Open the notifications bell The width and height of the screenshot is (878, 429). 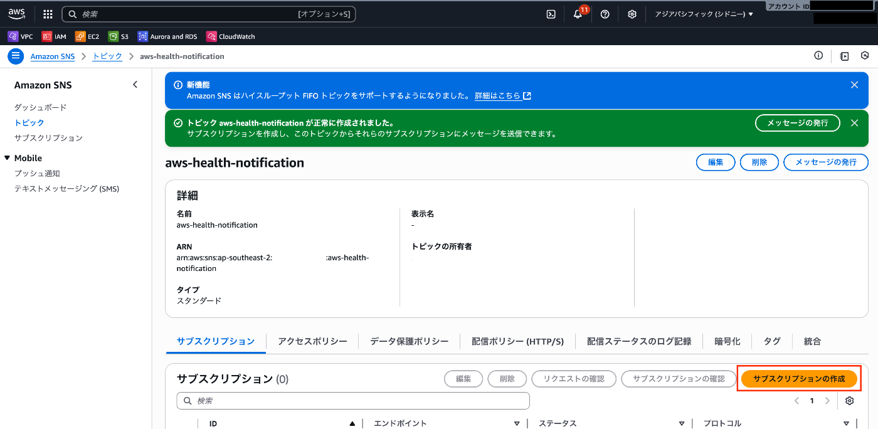pos(578,14)
